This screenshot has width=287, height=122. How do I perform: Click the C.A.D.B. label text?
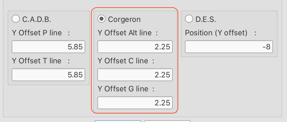click(37, 19)
